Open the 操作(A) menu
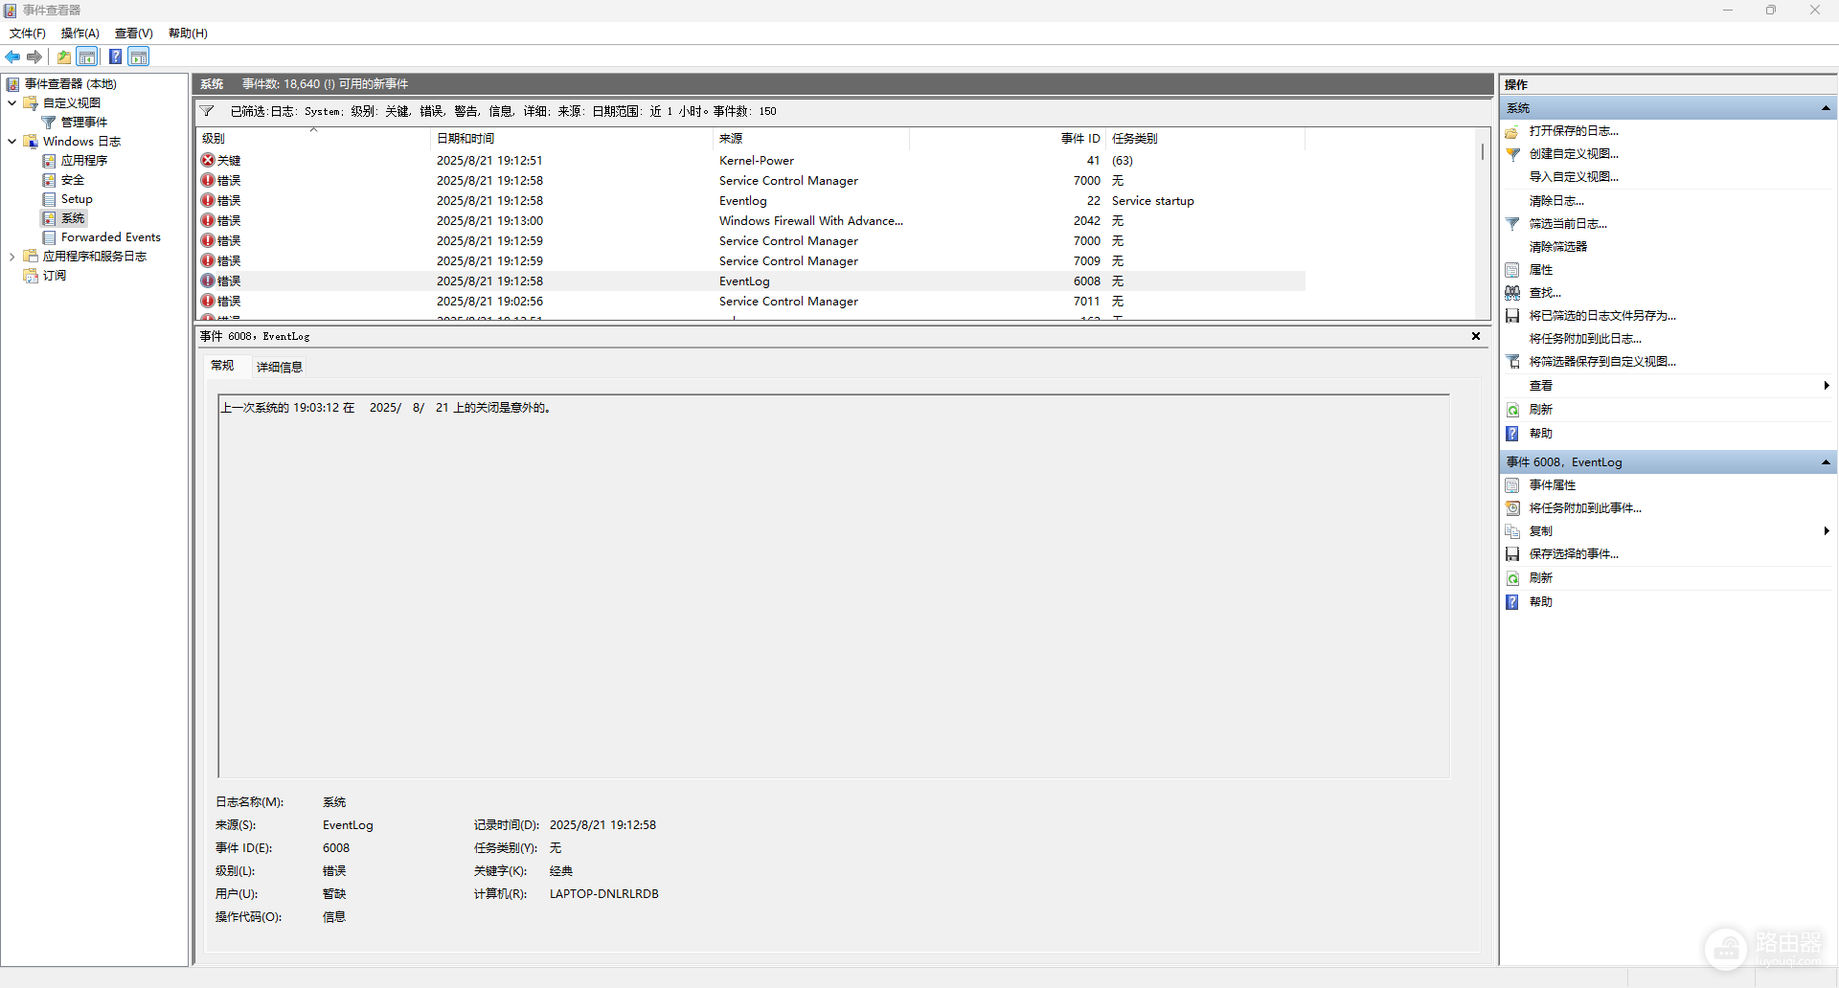The image size is (1839, 988). (x=80, y=33)
